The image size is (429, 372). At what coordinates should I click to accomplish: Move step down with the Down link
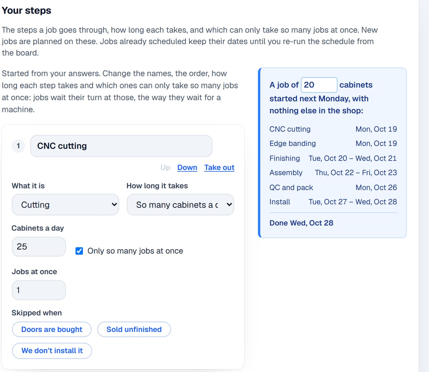187,167
